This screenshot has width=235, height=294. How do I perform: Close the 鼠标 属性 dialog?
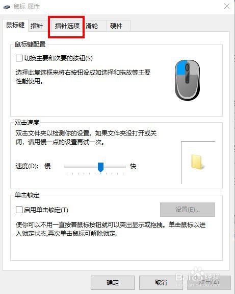227,6
